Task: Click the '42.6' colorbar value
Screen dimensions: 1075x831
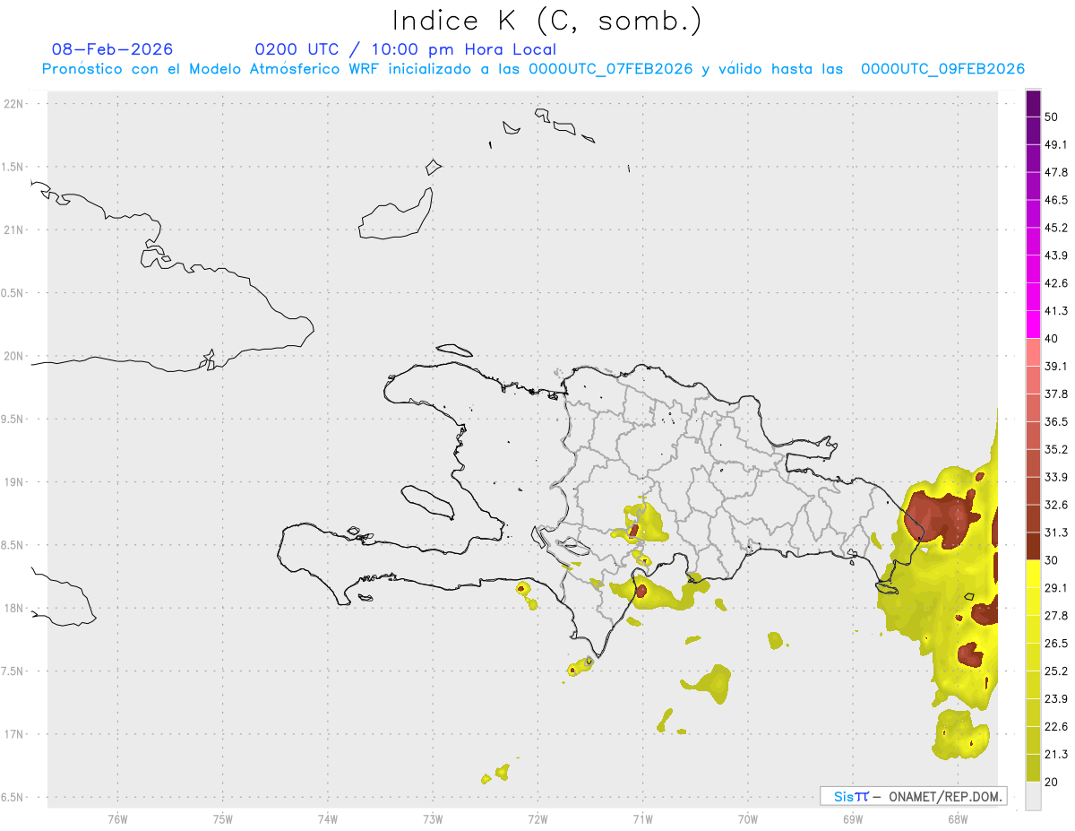Action: coord(1056,283)
